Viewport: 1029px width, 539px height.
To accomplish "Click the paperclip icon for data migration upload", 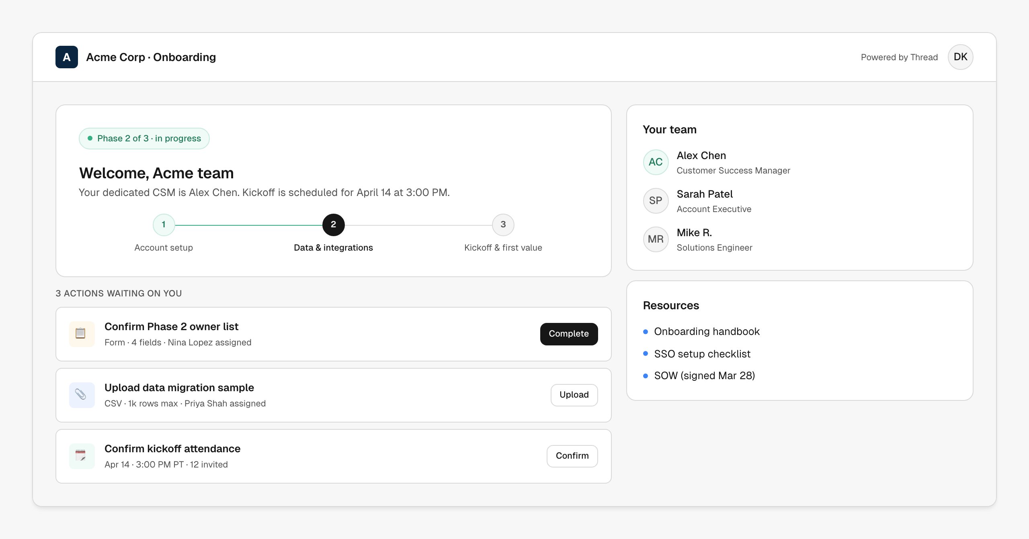I will 82,395.
